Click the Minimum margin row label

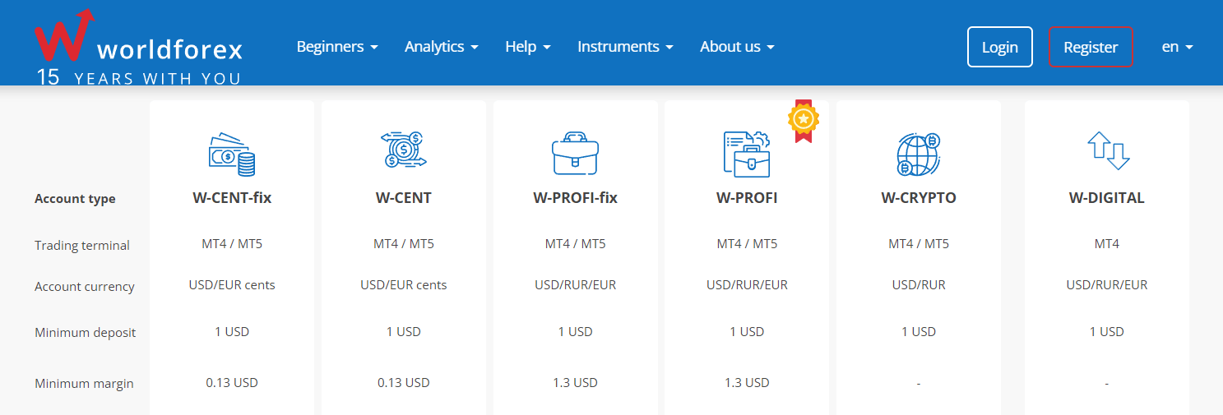pos(84,384)
